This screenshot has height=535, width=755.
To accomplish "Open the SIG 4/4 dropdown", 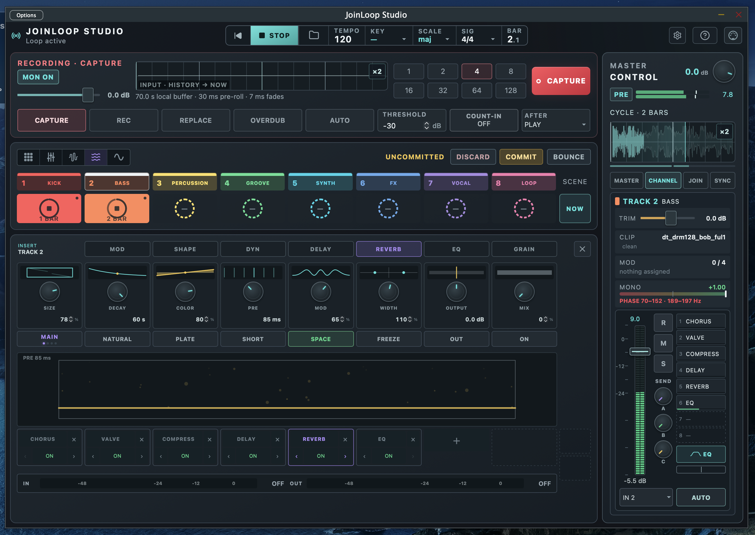I will 478,35.
